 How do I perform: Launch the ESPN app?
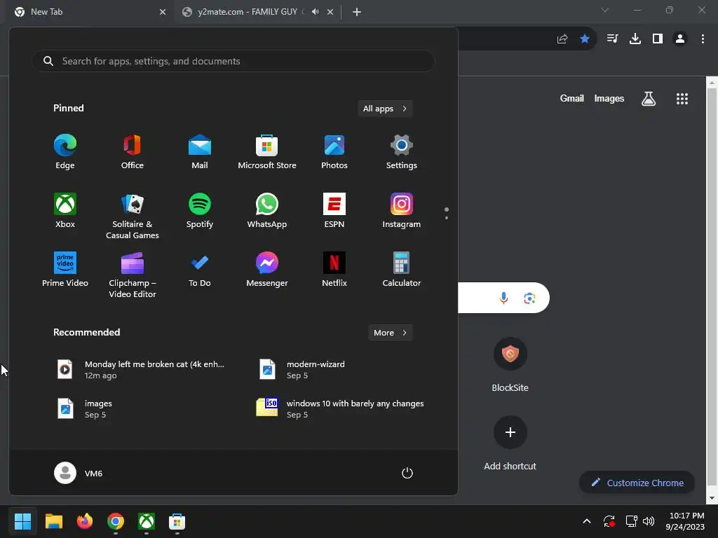coord(334,211)
